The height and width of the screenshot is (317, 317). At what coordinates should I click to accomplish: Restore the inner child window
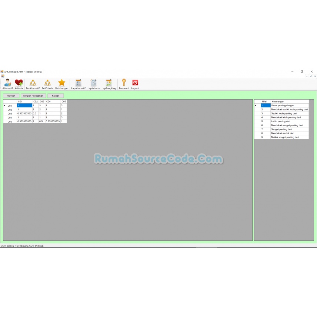pos(311,76)
